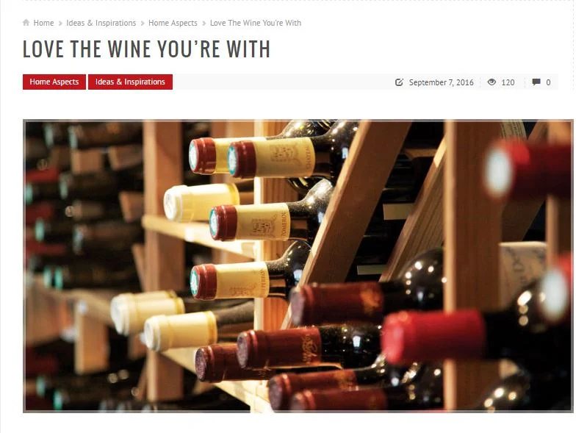Click the edit pencil date icon

[x=399, y=82]
